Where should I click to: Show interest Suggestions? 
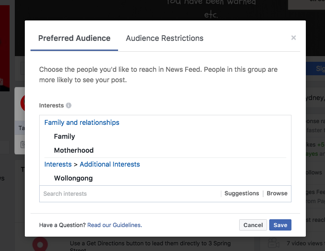click(x=242, y=193)
